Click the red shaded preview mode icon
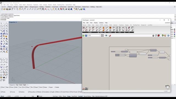The height and width of the screenshot is (99, 176). click(158, 35)
